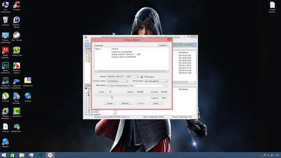The width and height of the screenshot is (281, 158).
Task: Open Adobe Audition from the taskbar
Action: [x=41, y=155]
